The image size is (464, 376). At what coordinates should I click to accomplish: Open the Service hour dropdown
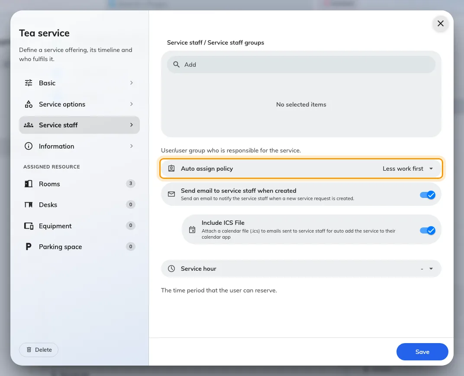(301, 269)
